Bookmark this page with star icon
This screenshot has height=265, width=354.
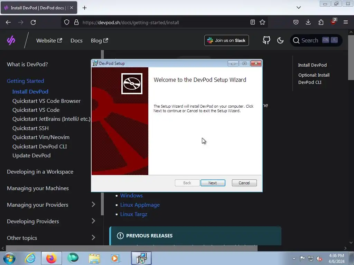tap(262, 22)
